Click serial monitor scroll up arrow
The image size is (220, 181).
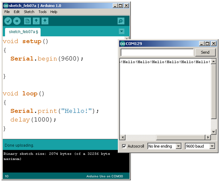click(213, 62)
